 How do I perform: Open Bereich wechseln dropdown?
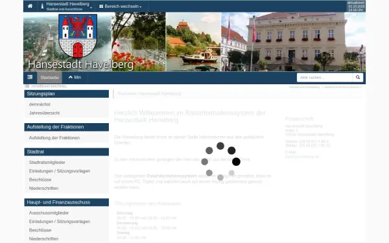tap(121, 6)
